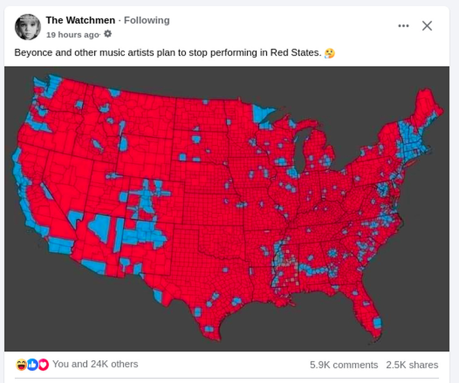Show who reacted: "You and 24K others"

[x=95, y=364]
